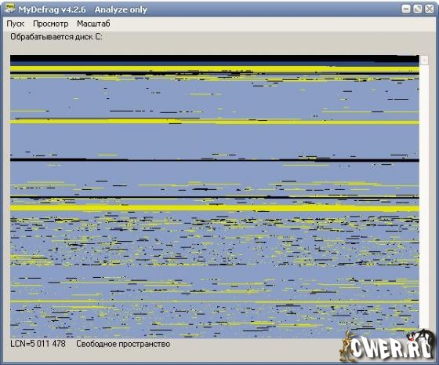The height and width of the screenshot is (365, 439).
Task: Minimize the MyDefrag window
Action: click(x=406, y=9)
